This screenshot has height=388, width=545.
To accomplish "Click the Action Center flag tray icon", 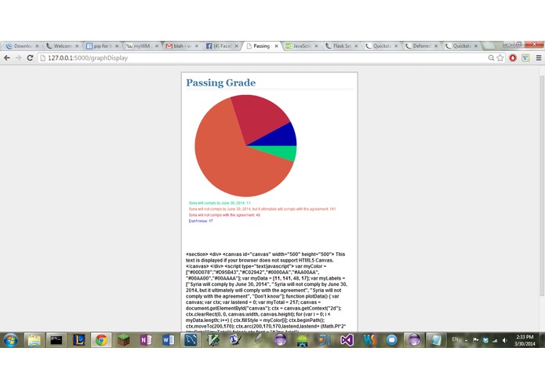I will (476, 340).
